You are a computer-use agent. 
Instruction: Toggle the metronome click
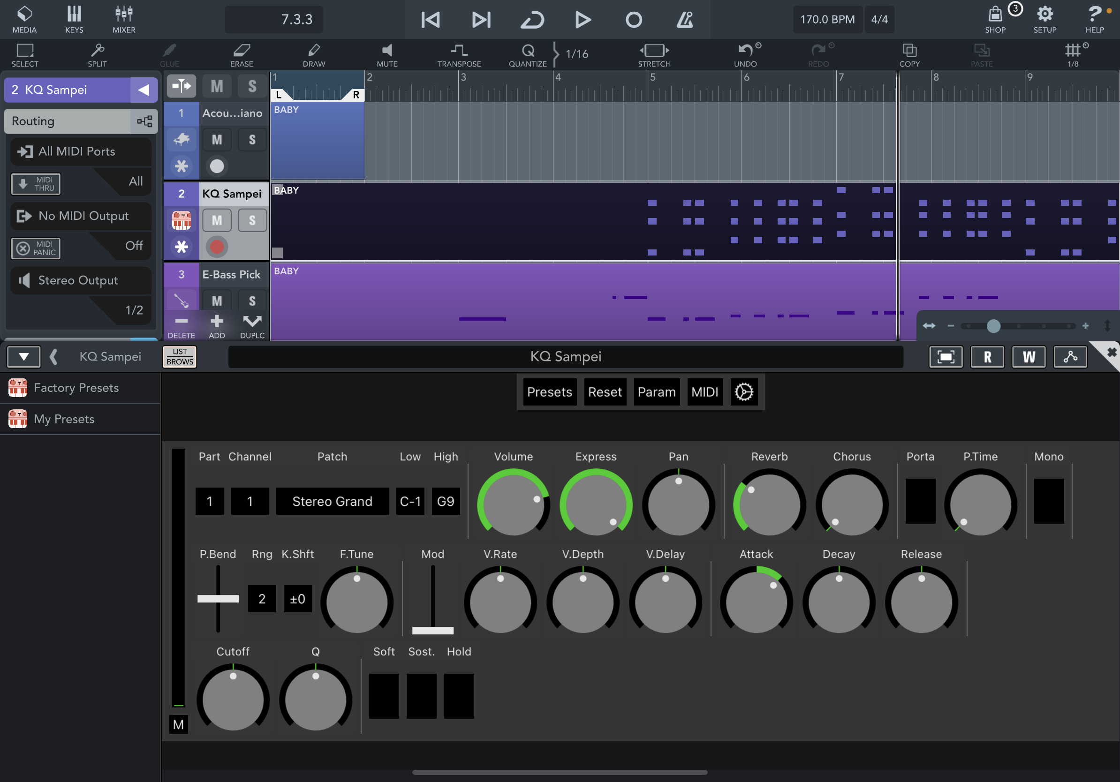[685, 20]
